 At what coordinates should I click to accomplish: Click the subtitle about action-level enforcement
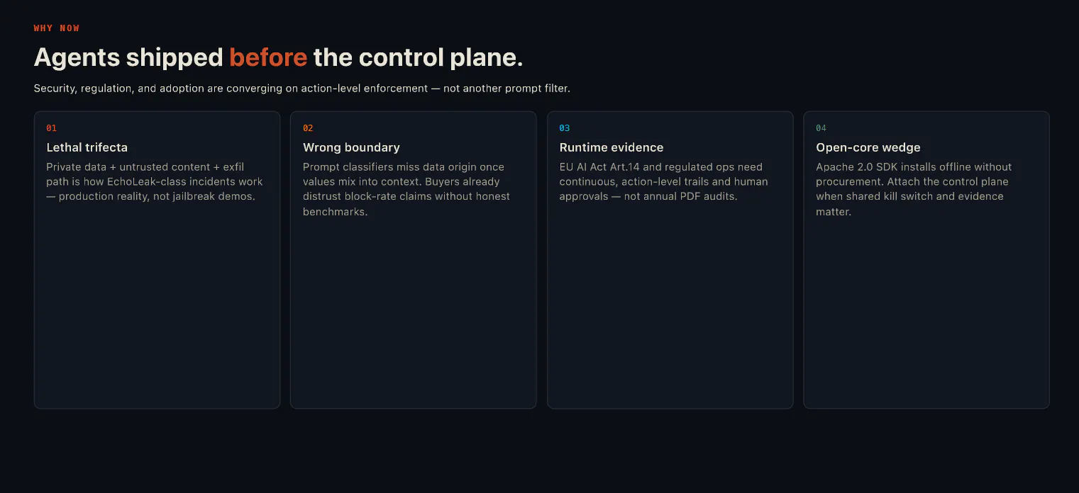coord(302,89)
